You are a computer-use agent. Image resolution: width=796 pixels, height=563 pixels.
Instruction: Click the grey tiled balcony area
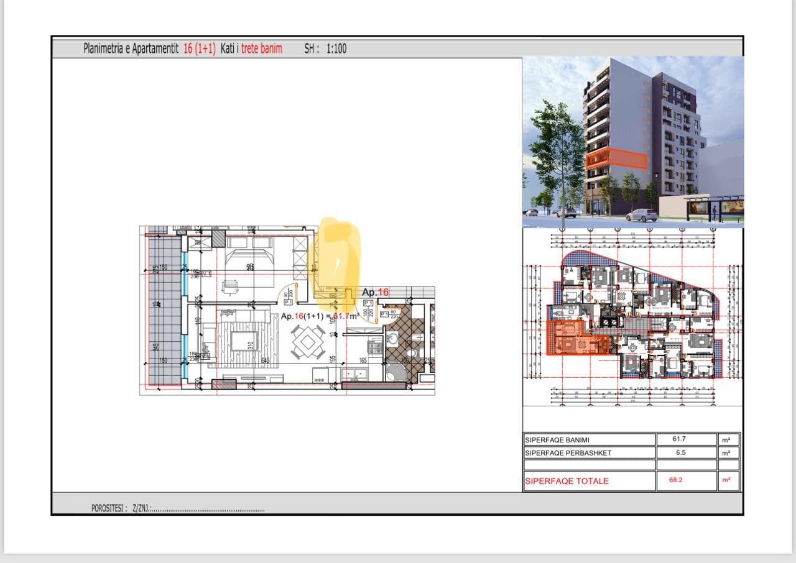click(165, 310)
